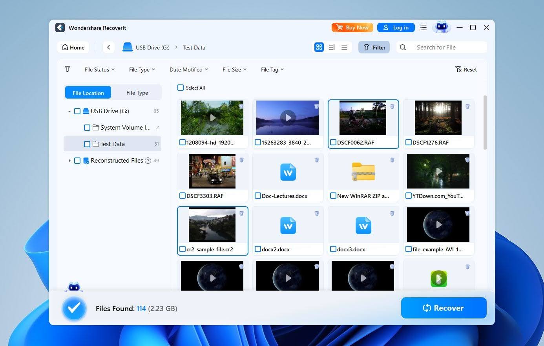
Task: Click the Word icon of Doc-Lectures.docx
Action: point(288,172)
